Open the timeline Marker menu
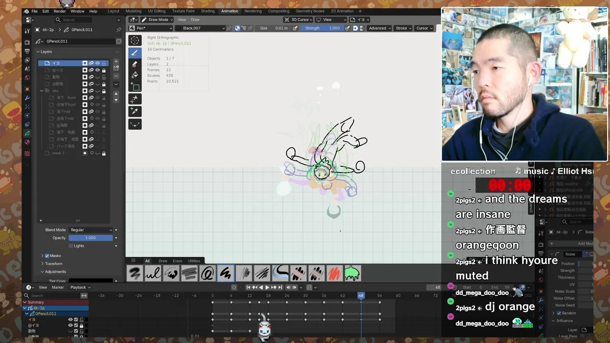The height and width of the screenshot is (343, 610). pyautogui.click(x=58, y=287)
